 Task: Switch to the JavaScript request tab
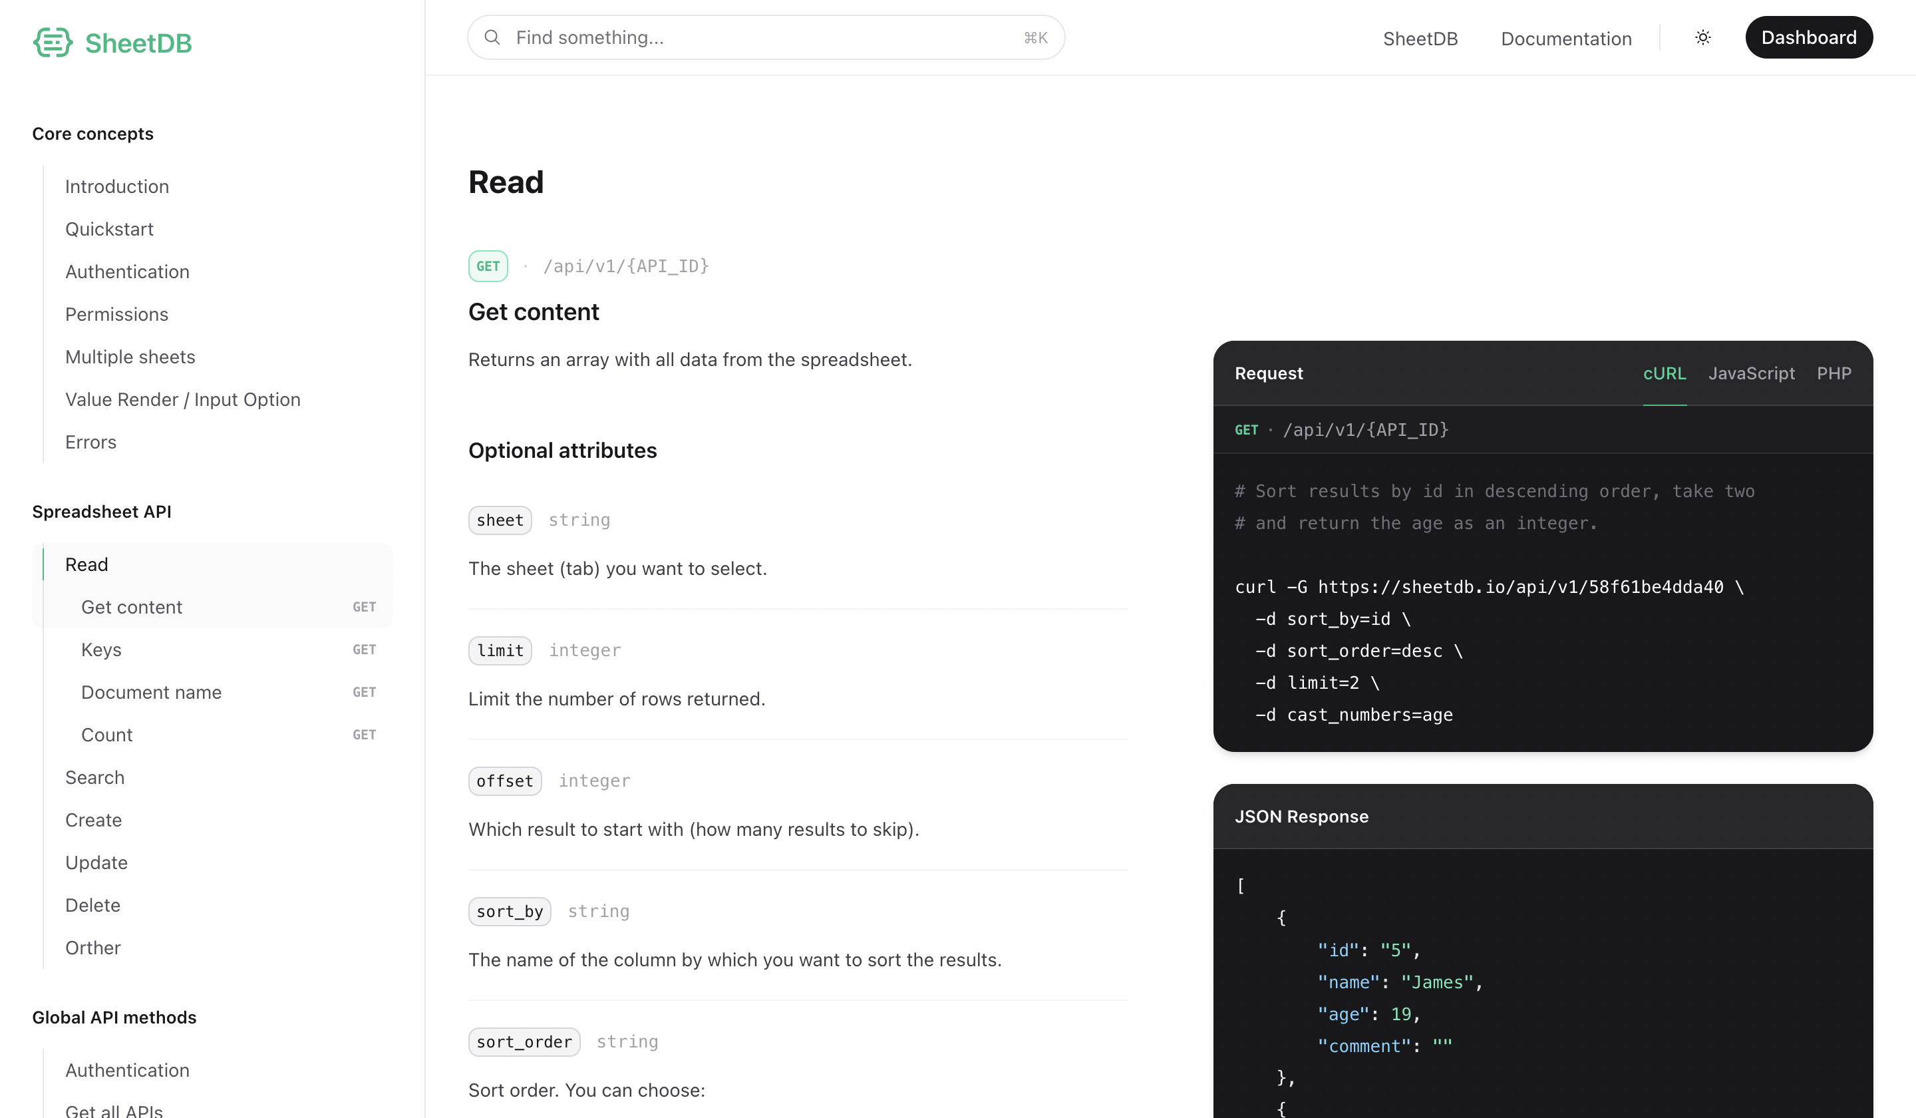pyautogui.click(x=1751, y=373)
